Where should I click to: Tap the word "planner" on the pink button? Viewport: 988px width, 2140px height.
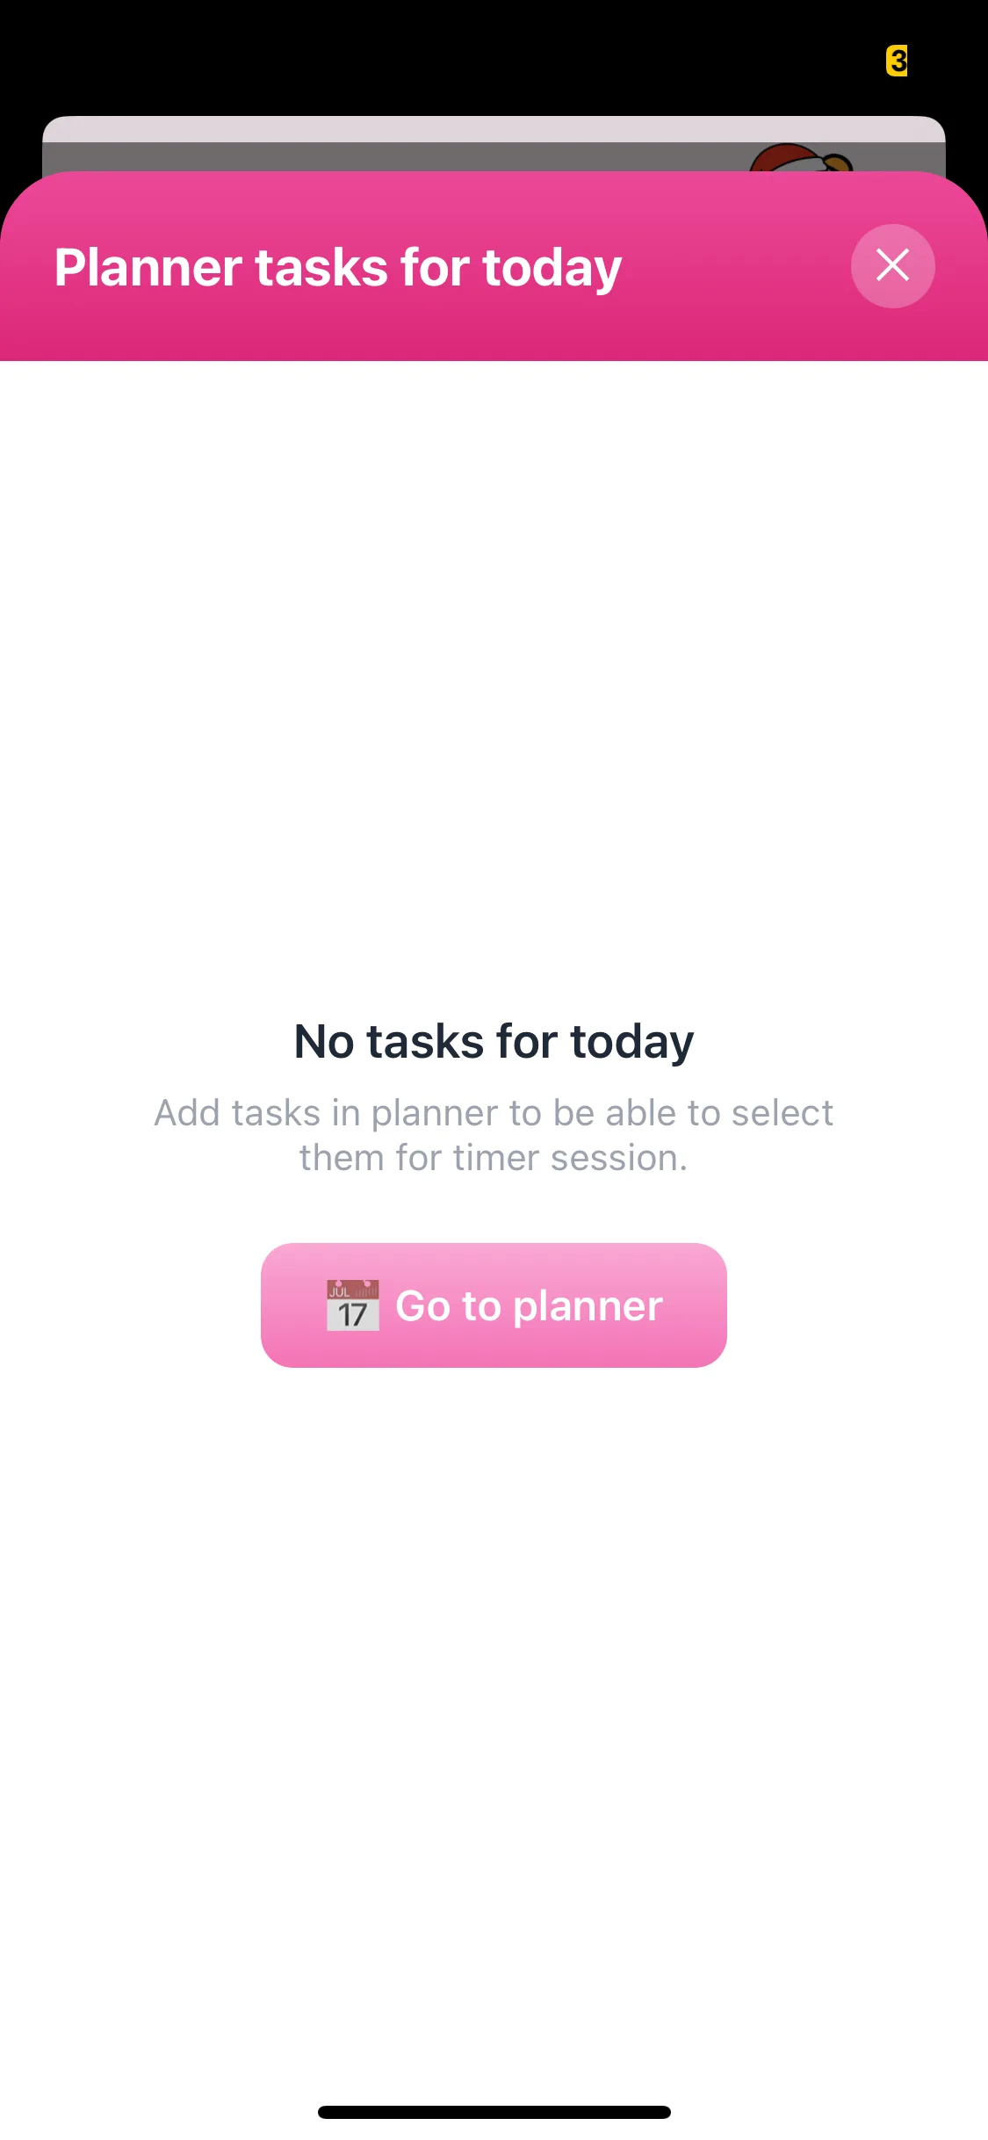[588, 1306]
